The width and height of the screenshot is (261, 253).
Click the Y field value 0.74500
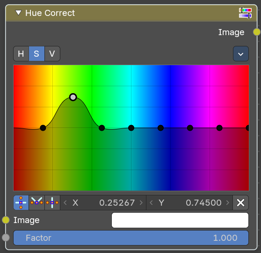[x=189, y=202]
